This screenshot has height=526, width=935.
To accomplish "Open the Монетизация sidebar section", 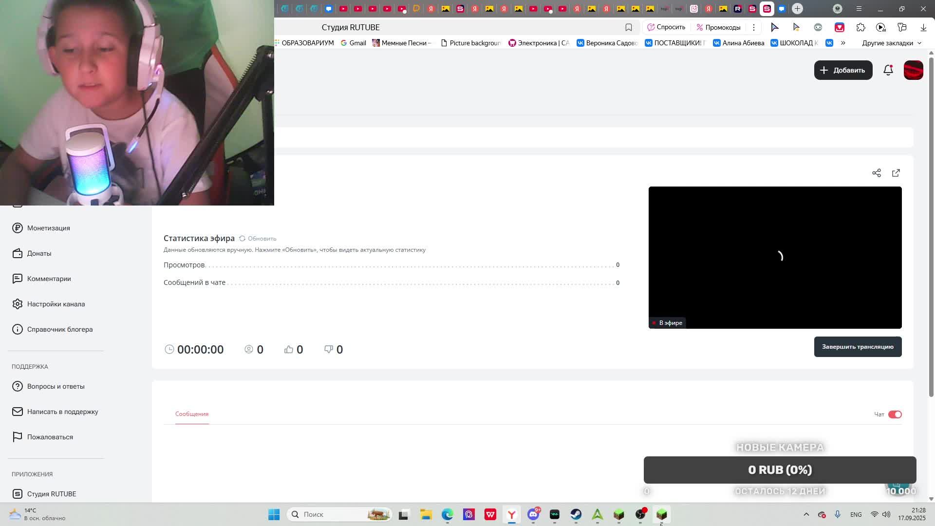I will coord(48,228).
